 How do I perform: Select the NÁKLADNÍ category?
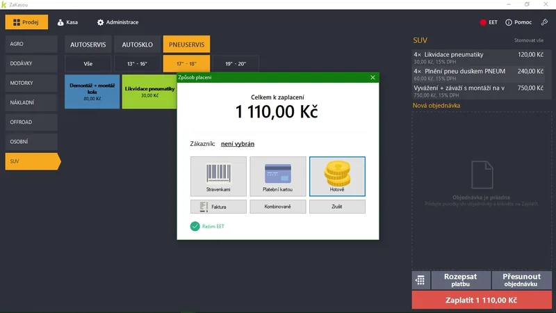31,102
